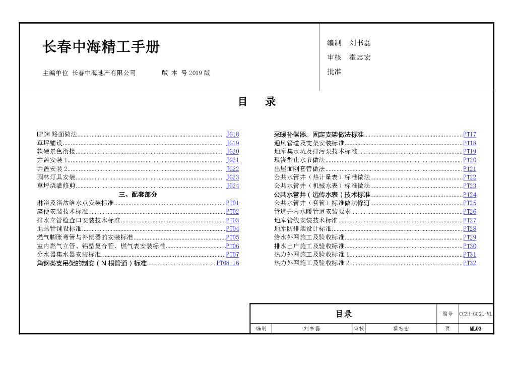
Task: Open link PT05
Action: point(232,237)
